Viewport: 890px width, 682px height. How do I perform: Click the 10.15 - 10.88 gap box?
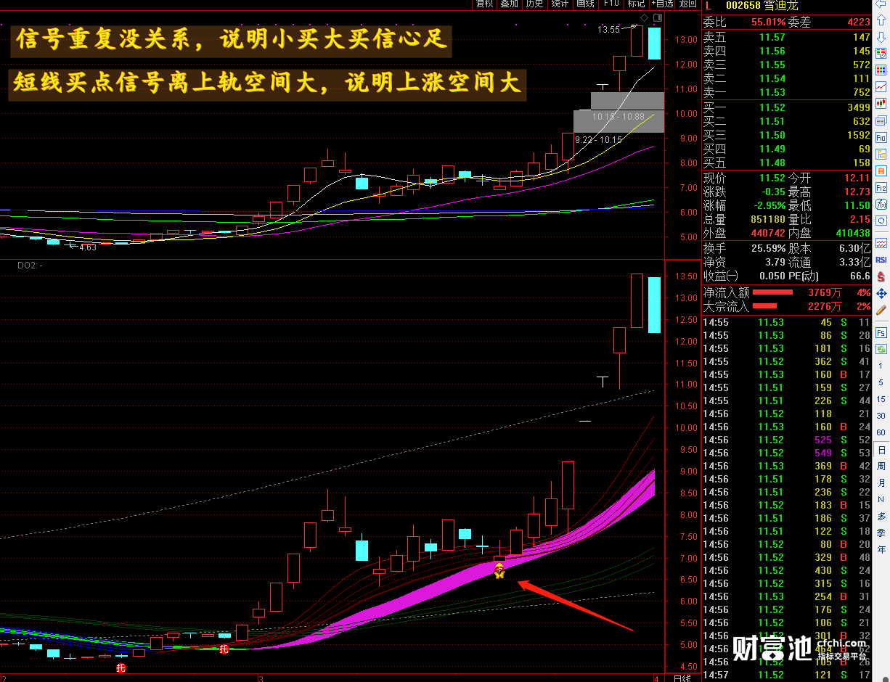pos(618,116)
